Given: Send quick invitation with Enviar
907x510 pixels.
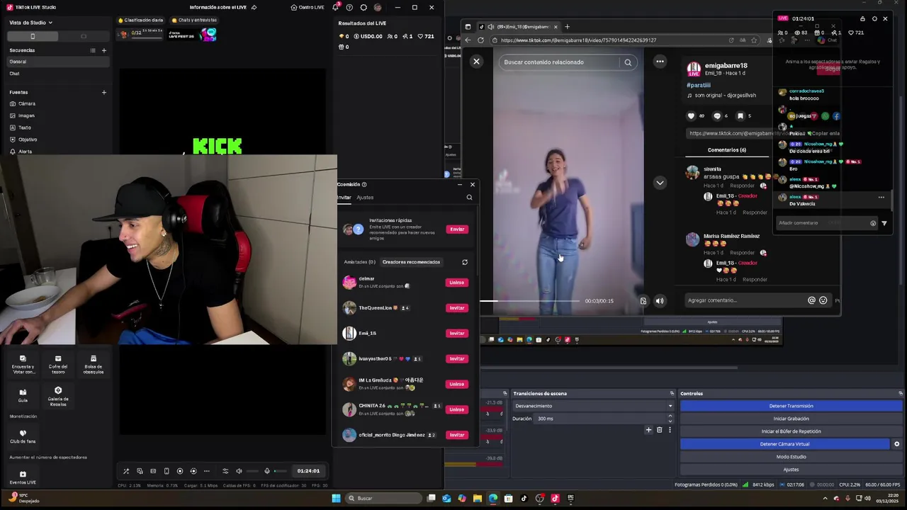Looking at the screenshot, I should (457, 229).
